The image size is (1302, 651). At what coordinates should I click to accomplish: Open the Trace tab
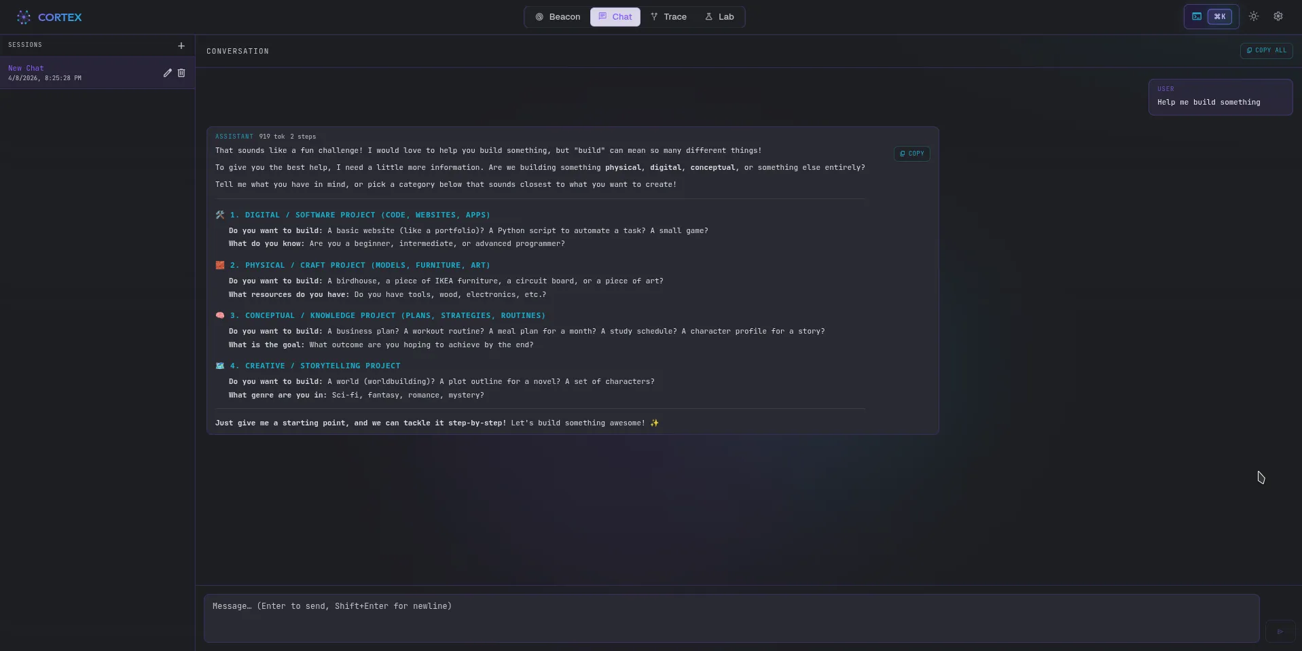coord(668,17)
